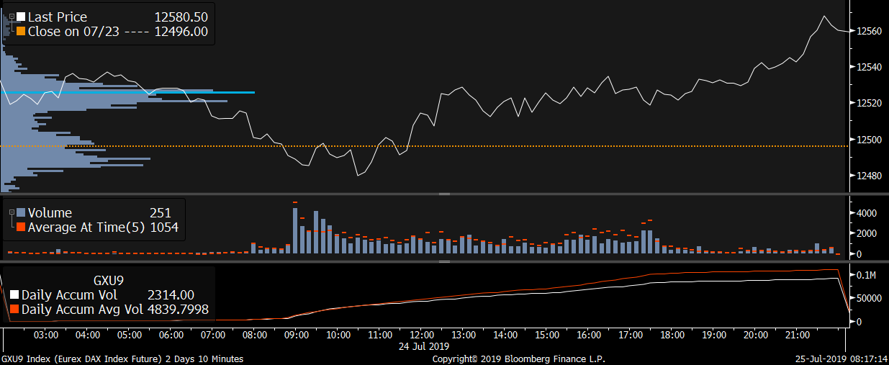Click the 50000 accumulated volume axis label
This screenshot has width=889, height=365.
coord(869,298)
